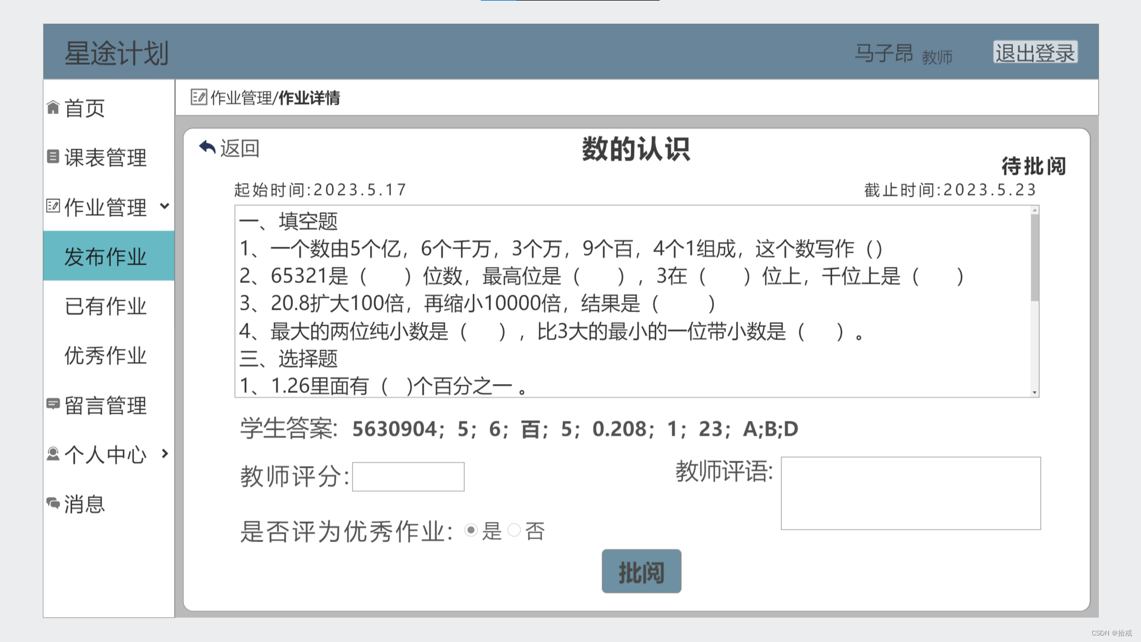This screenshot has width=1141, height=642.
Task: Collapse the 作业管理 submenu chevron
Action: (x=165, y=206)
